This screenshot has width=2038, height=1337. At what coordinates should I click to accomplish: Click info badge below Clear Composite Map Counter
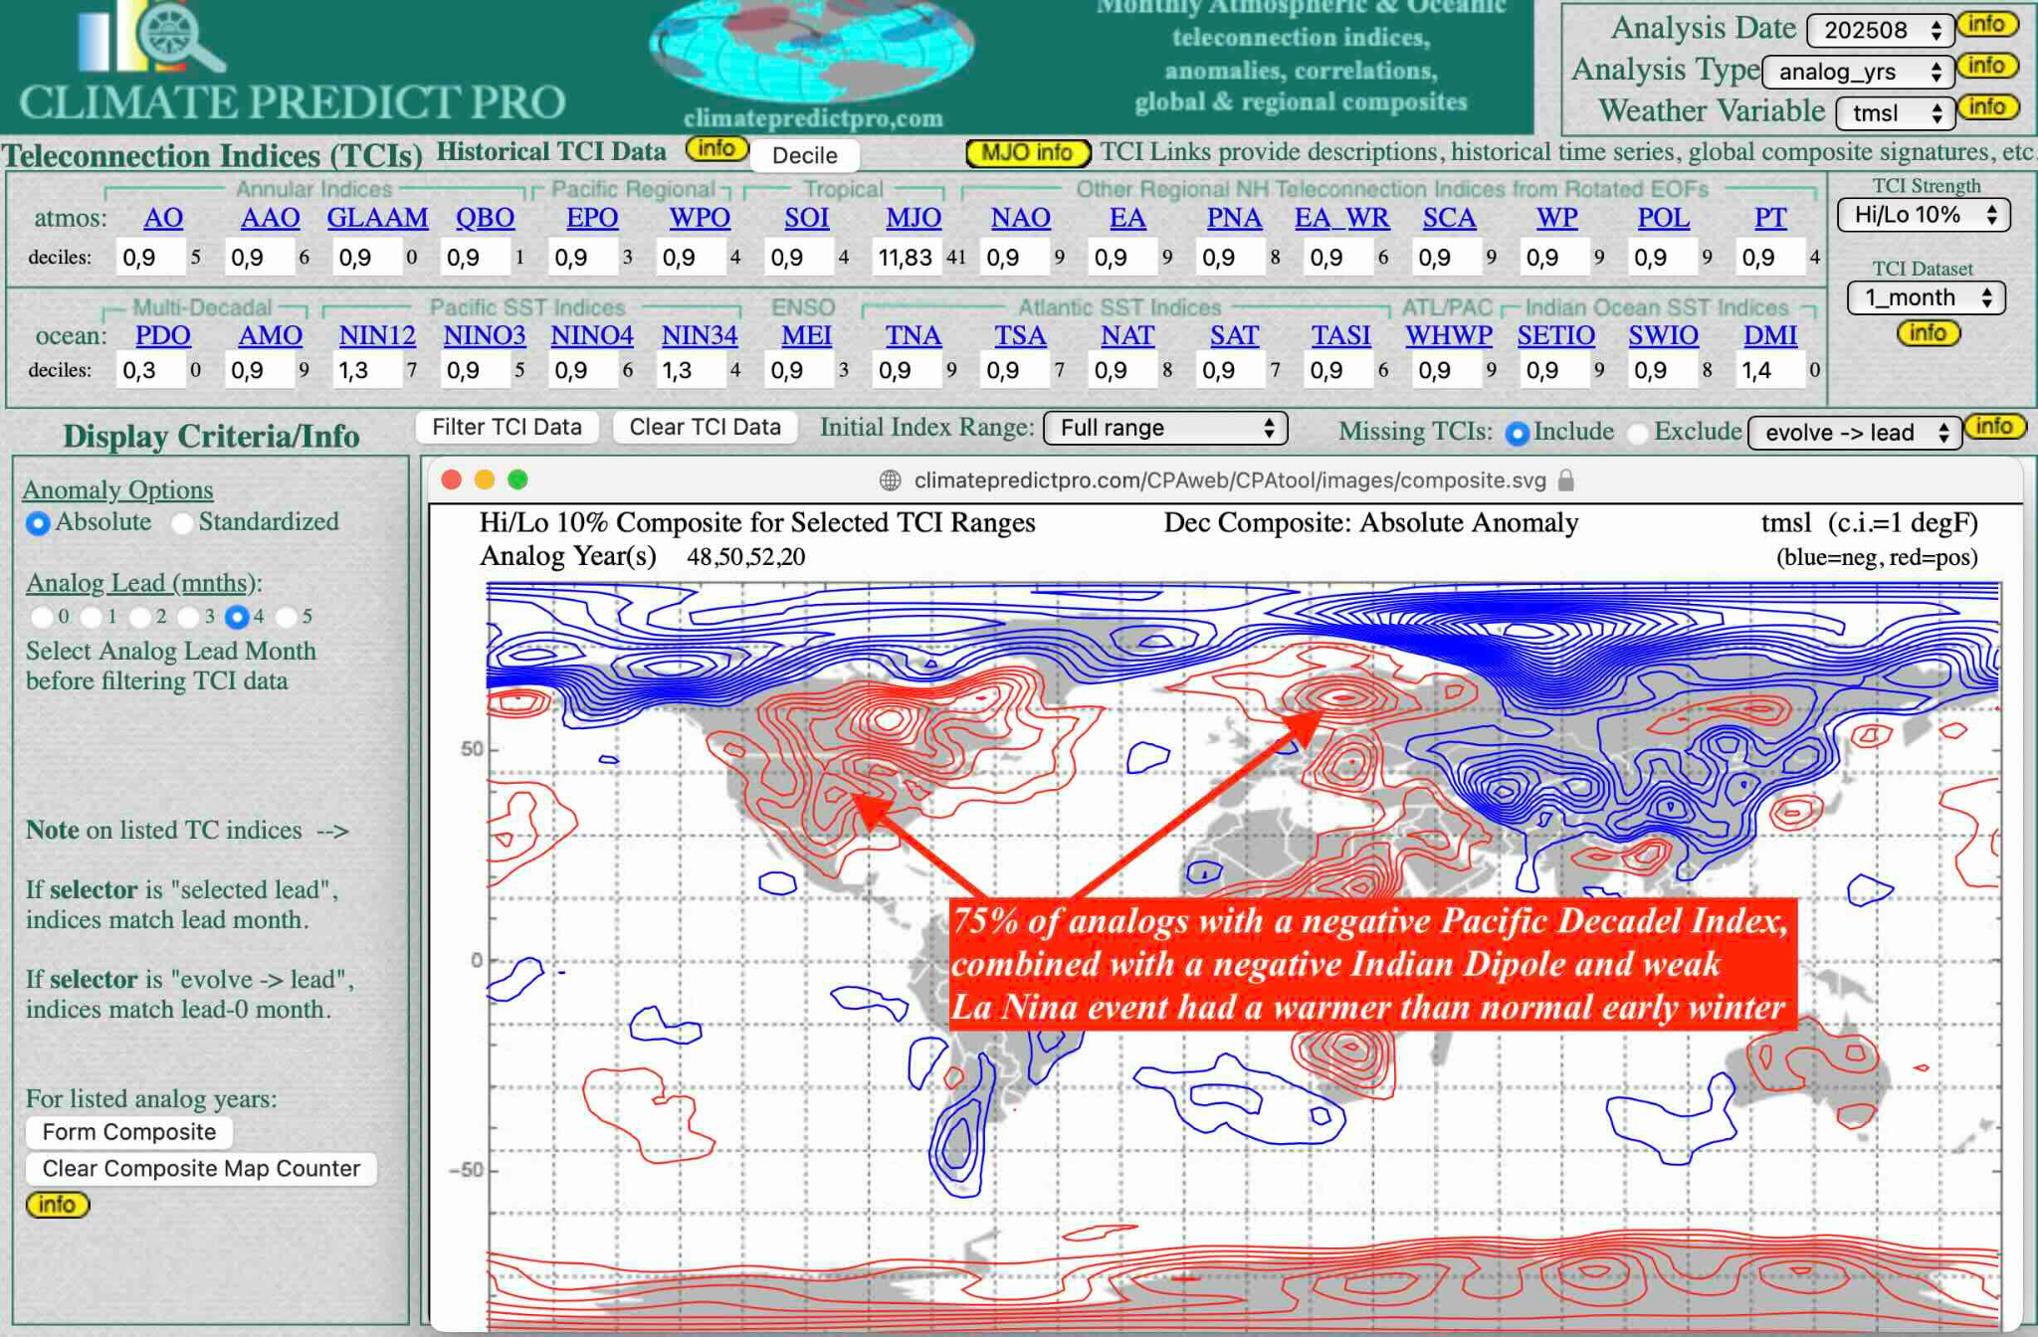[x=57, y=1205]
